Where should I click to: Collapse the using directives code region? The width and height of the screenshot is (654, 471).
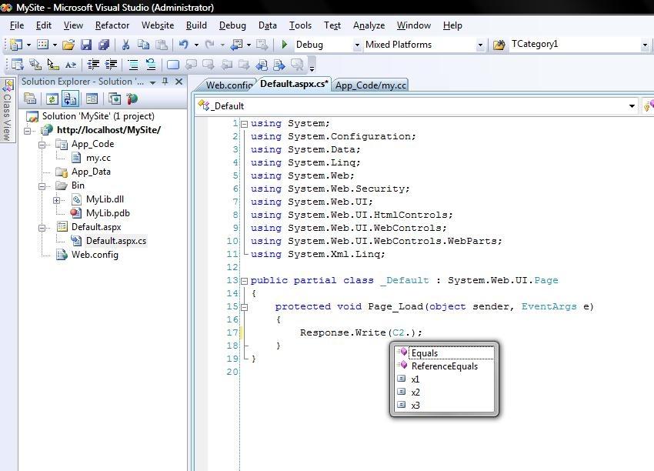coord(245,124)
